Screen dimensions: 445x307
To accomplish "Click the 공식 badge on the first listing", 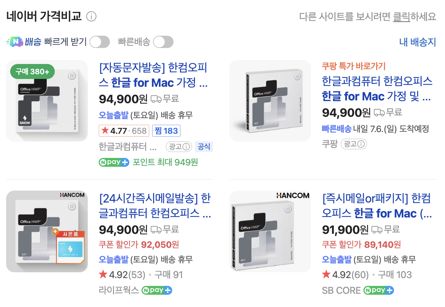I will click(x=204, y=147).
